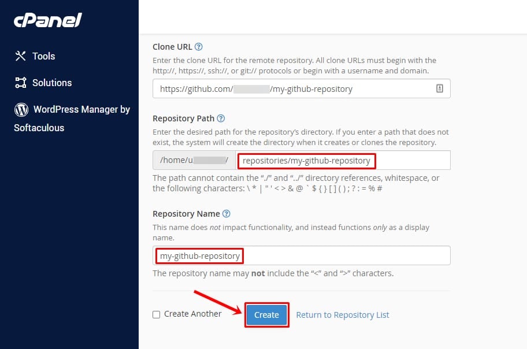This screenshot has height=349, width=527.
Task: Click the Tools wrench icon
Action: (21, 56)
